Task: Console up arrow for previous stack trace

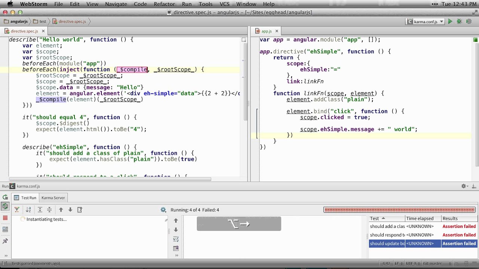Action: (176, 221)
